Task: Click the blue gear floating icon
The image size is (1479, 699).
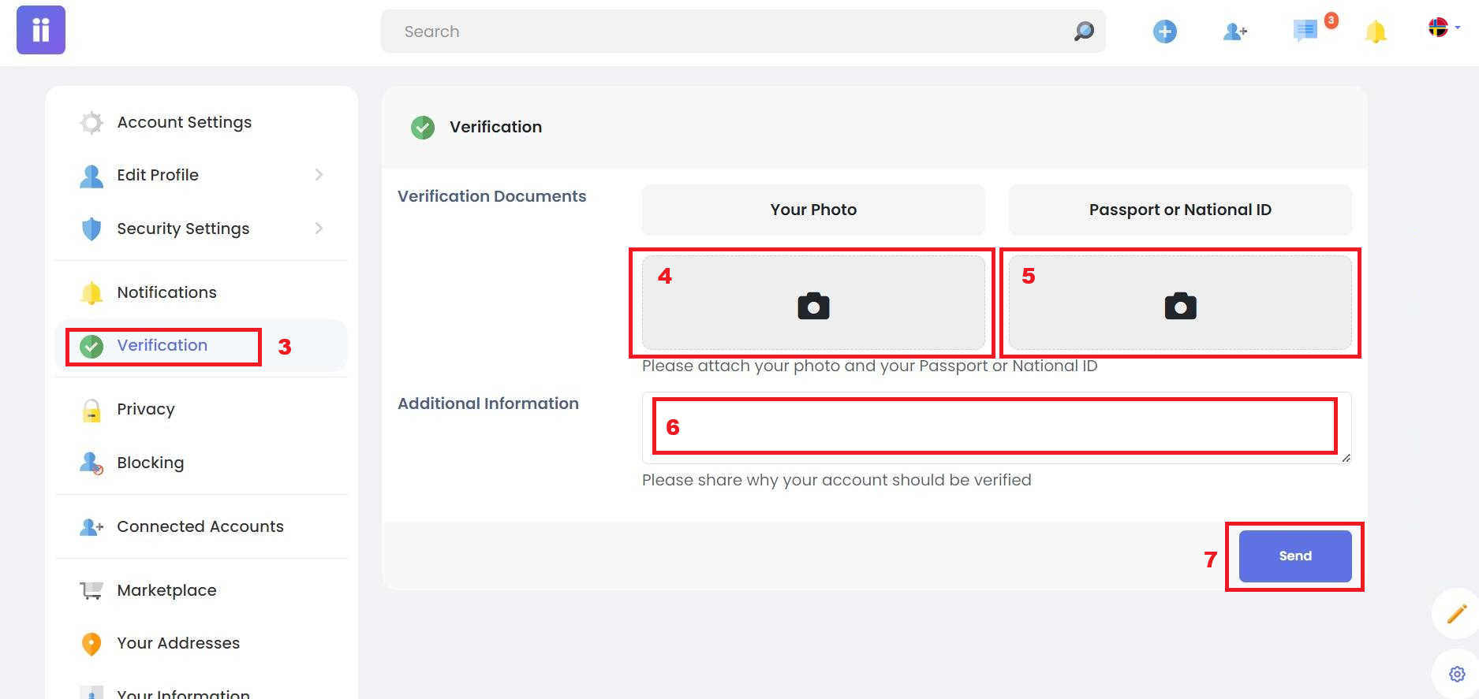Action: [1457, 674]
